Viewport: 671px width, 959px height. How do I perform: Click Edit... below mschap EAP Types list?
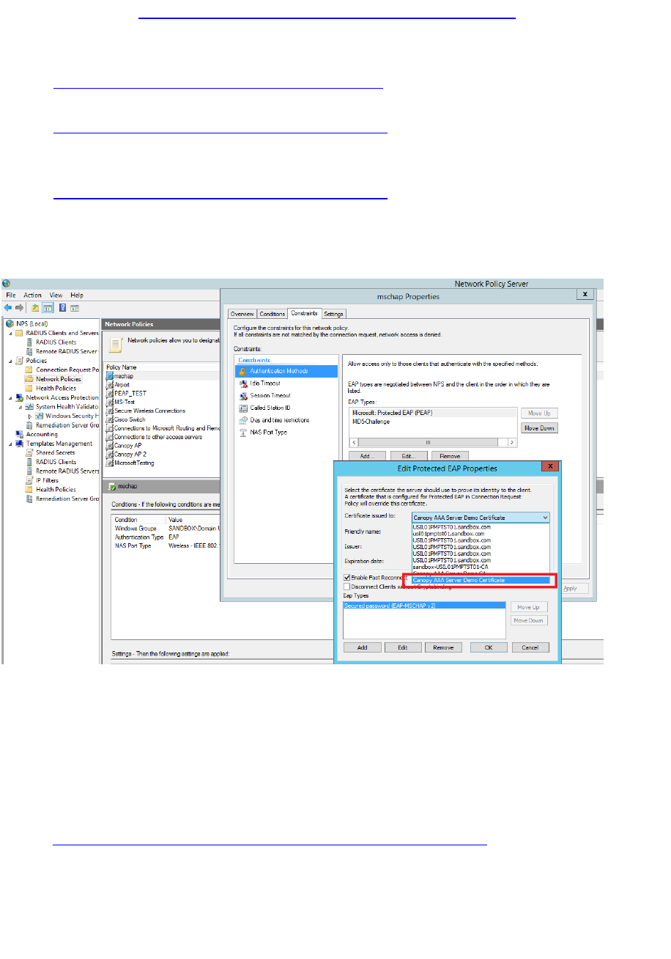click(x=408, y=456)
